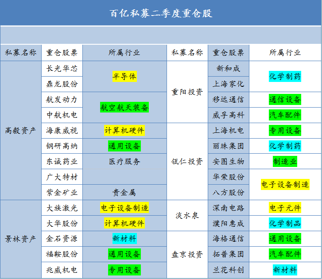Select the stock cell 大华股份
The image size is (322, 279).
click(x=62, y=223)
